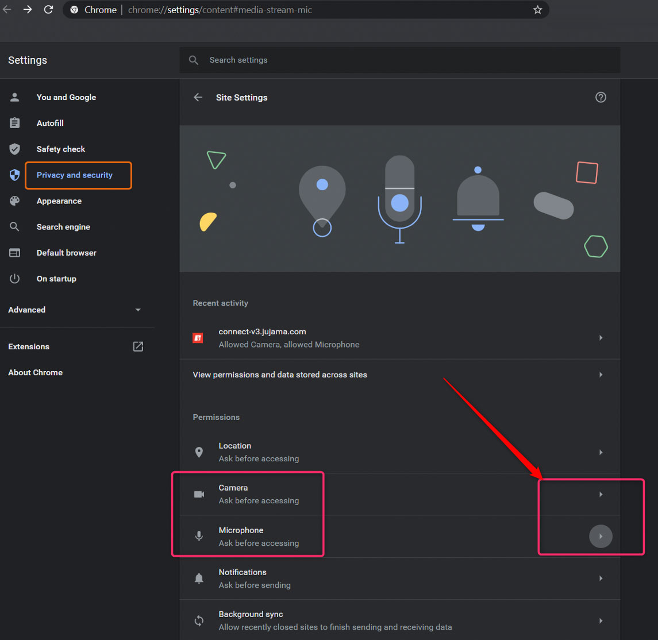Click the Recent activity heading
The image size is (658, 640).
220,303
